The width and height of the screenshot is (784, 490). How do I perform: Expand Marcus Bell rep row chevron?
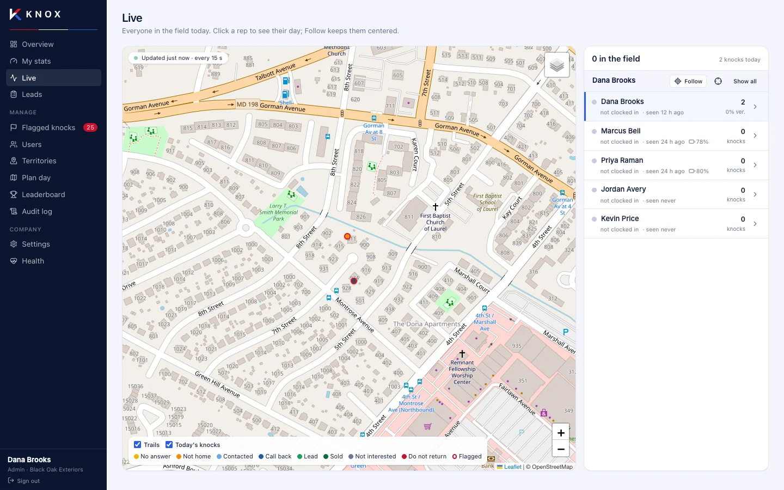point(755,136)
